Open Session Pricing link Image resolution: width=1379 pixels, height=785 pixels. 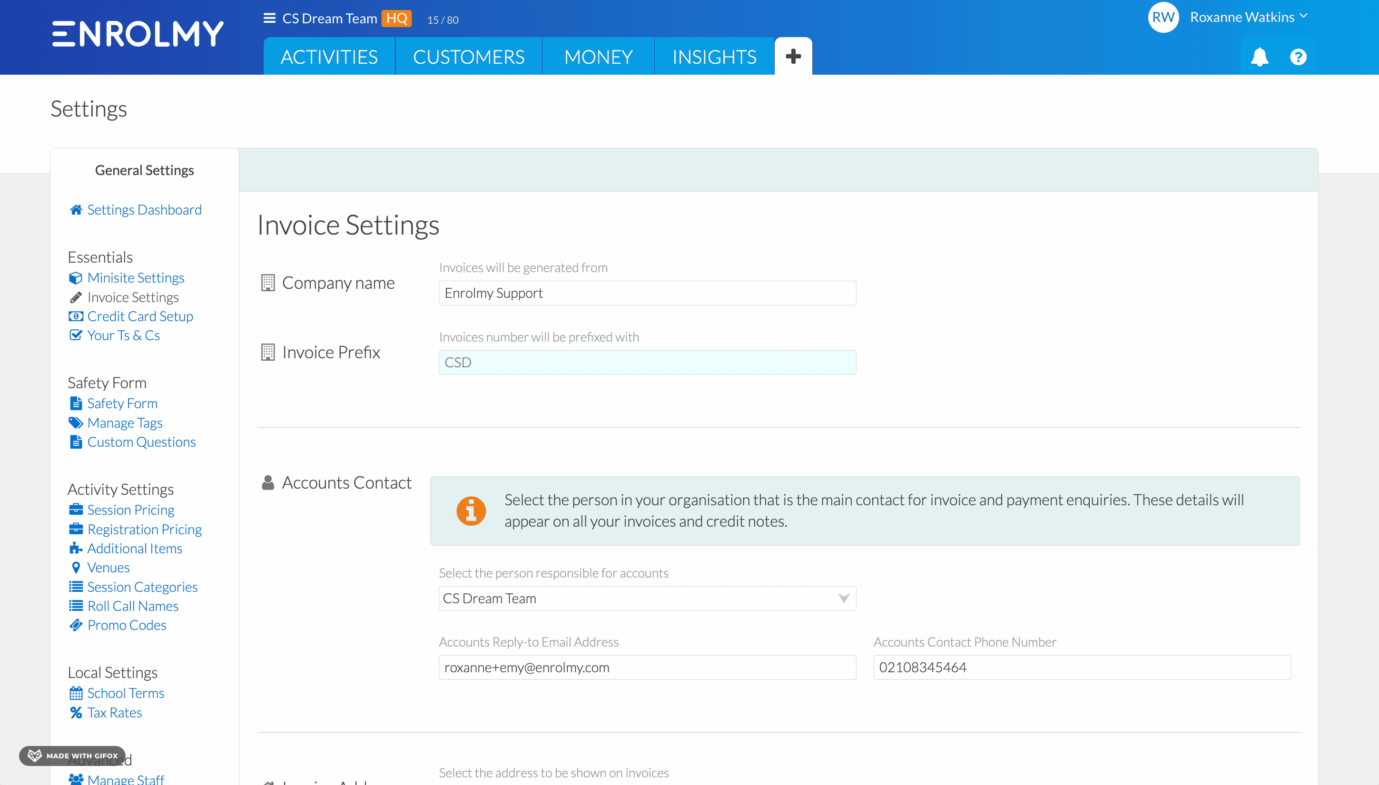pos(130,510)
